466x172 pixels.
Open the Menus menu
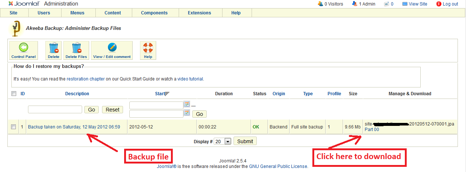coord(78,13)
